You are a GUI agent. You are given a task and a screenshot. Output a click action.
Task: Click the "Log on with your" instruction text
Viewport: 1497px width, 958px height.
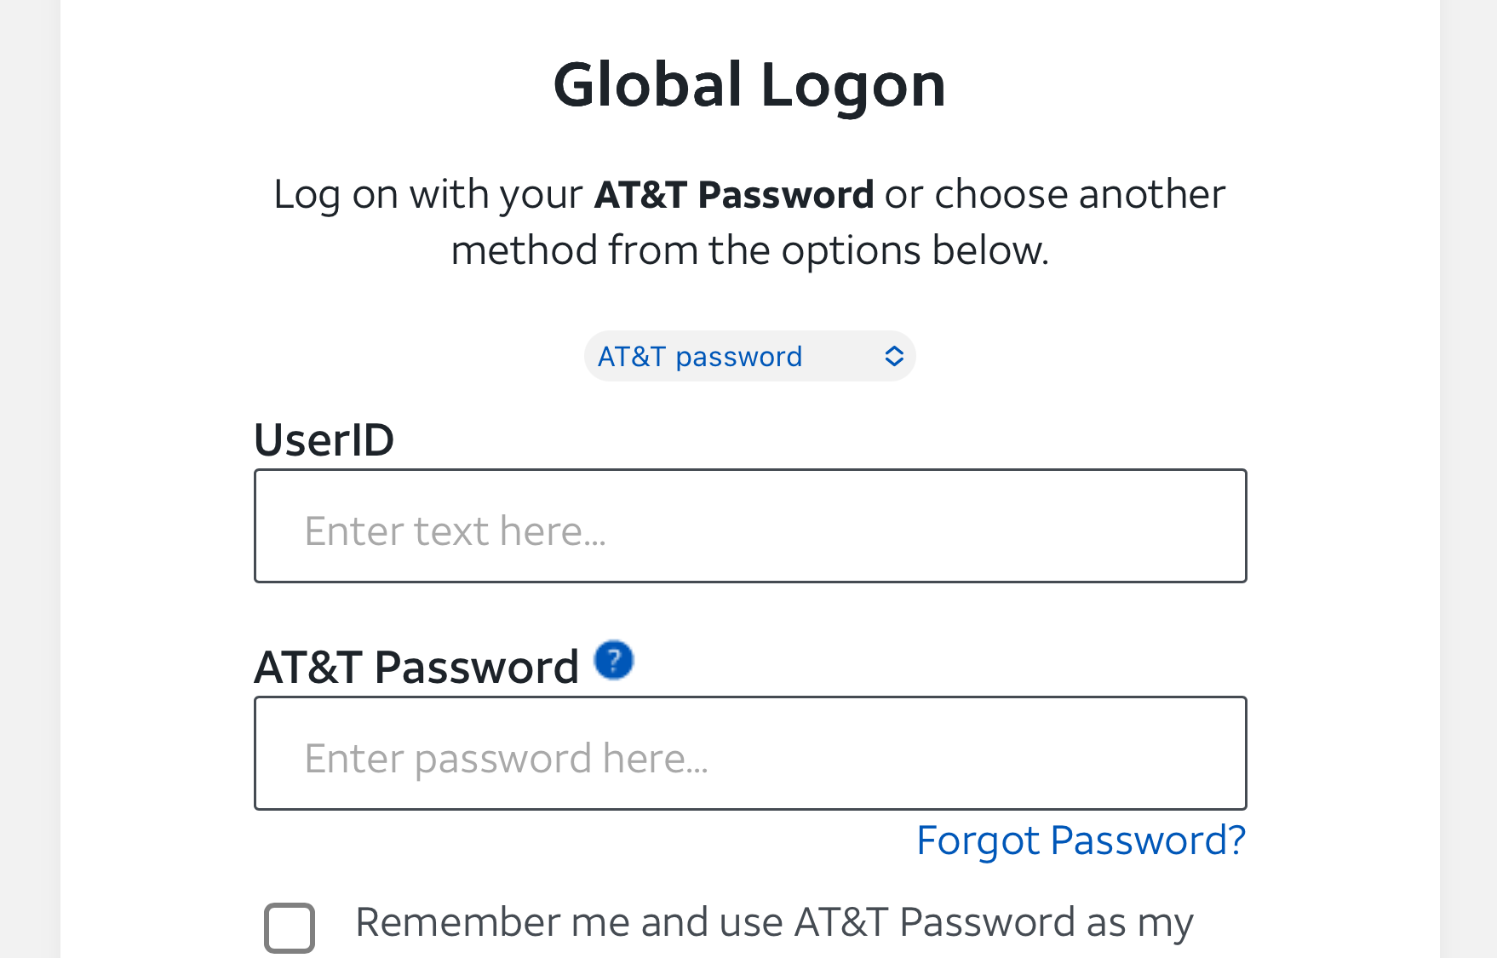pyautogui.click(x=427, y=195)
